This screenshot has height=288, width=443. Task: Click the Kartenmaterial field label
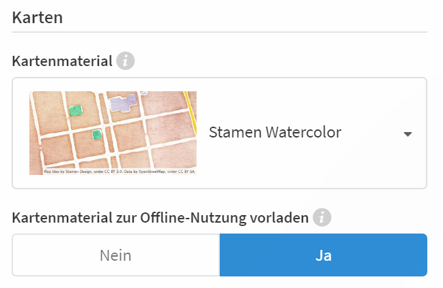[x=62, y=61]
